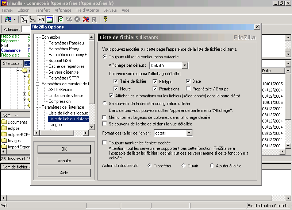The height and width of the screenshot is (210, 292).
Task: Collapse 'Paramètres de transfert' tree node
Action: coord(38,84)
